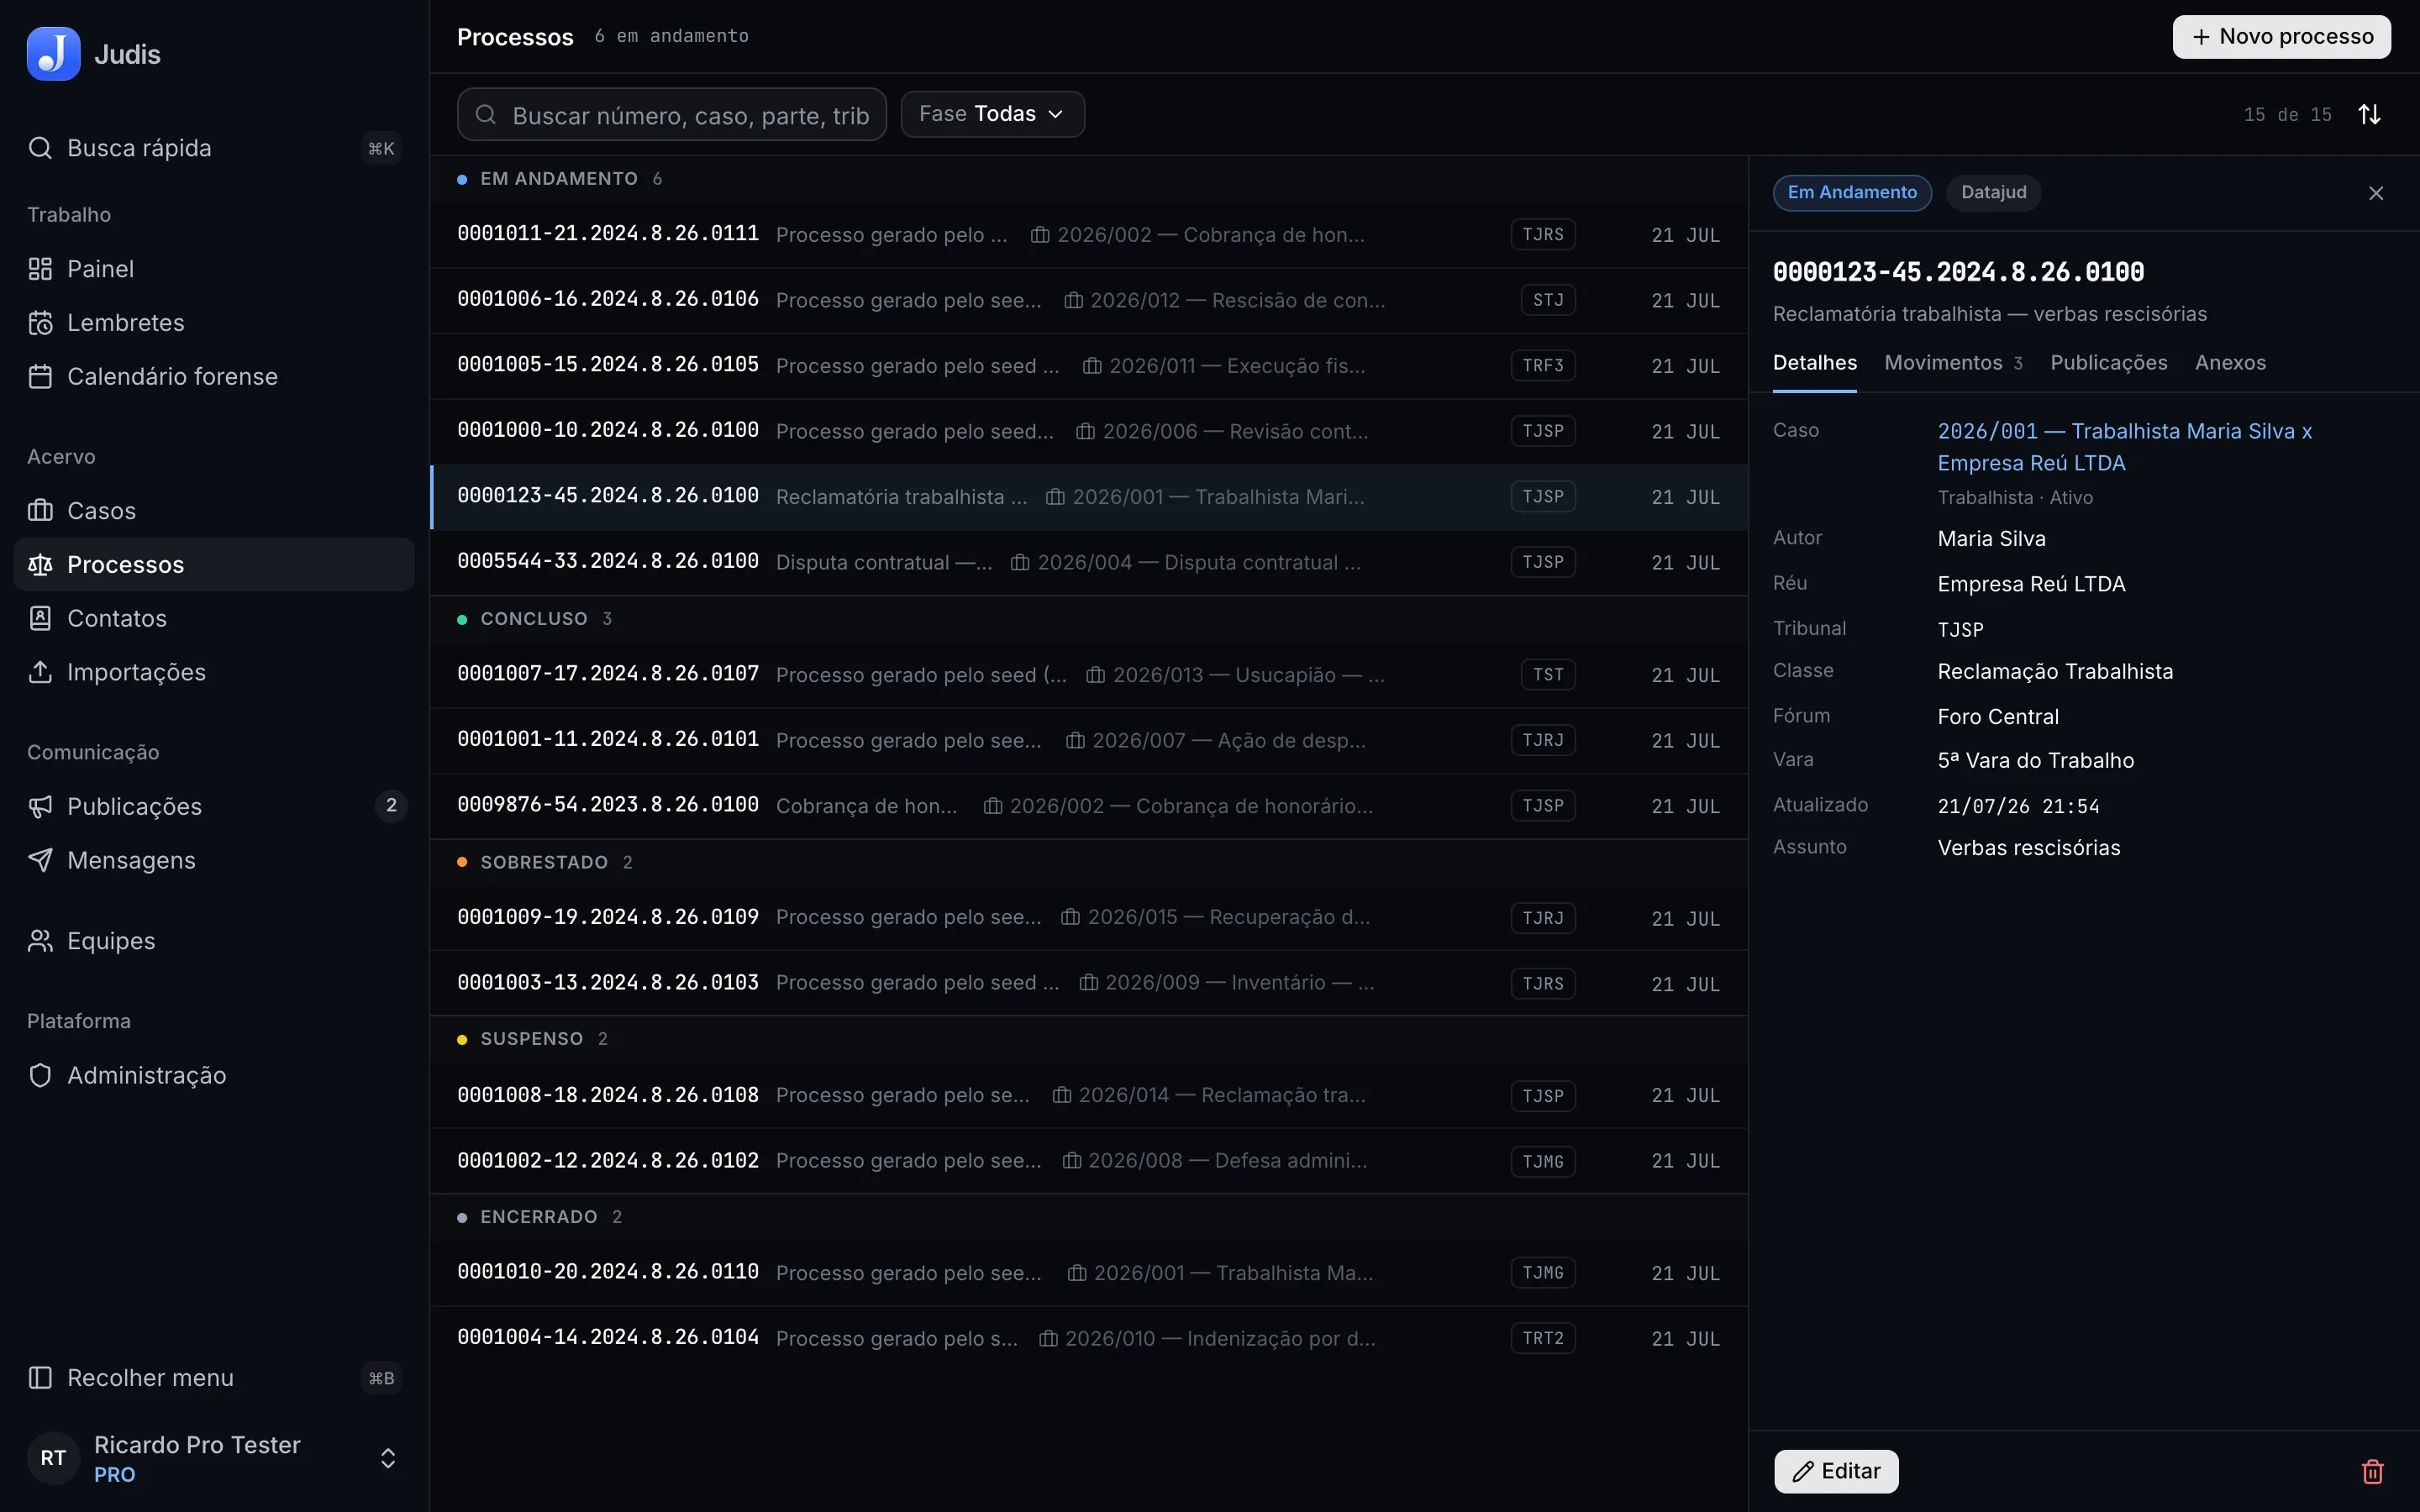This screenshot has height=1512, width=2420.
Task: Click the 15 de 15 counter
Action: [x=2287, y=115]
